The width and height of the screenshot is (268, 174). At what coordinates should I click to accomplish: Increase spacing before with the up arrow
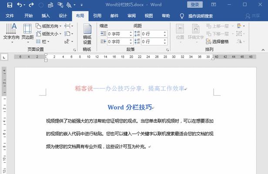(x=165, y=32)
